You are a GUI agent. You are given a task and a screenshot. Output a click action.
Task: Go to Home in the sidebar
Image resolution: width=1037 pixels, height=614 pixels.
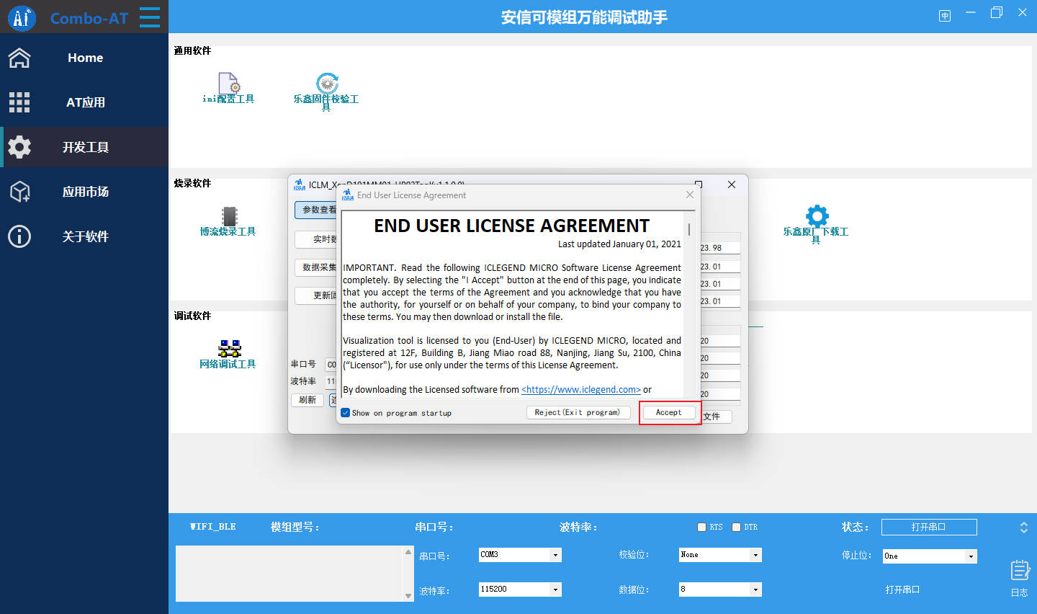pos(84,58)
